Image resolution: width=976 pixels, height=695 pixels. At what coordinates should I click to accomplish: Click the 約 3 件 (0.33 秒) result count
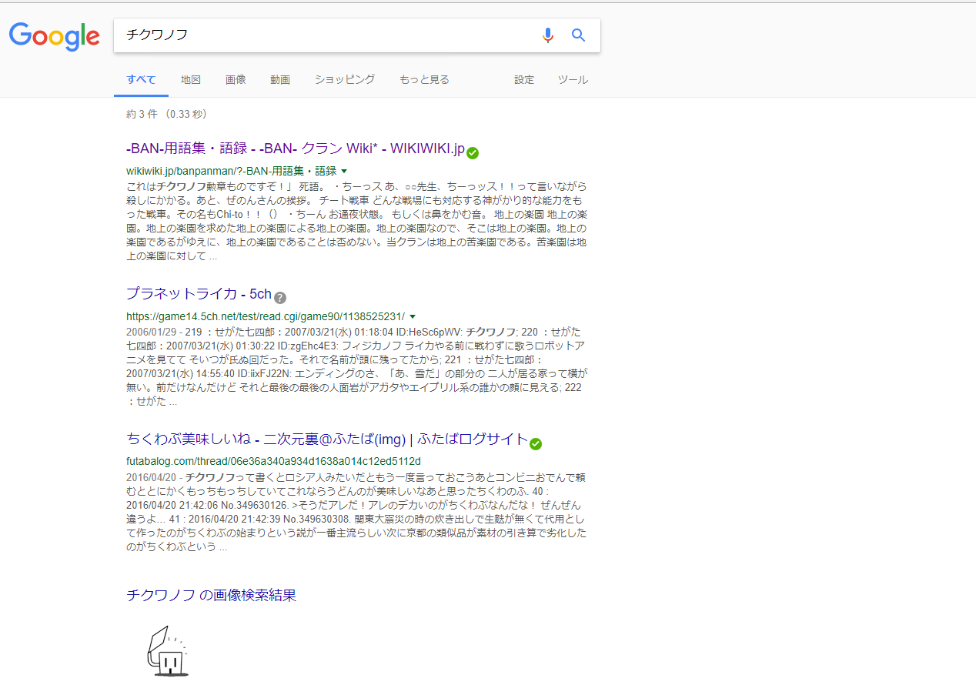coord(166,114)
